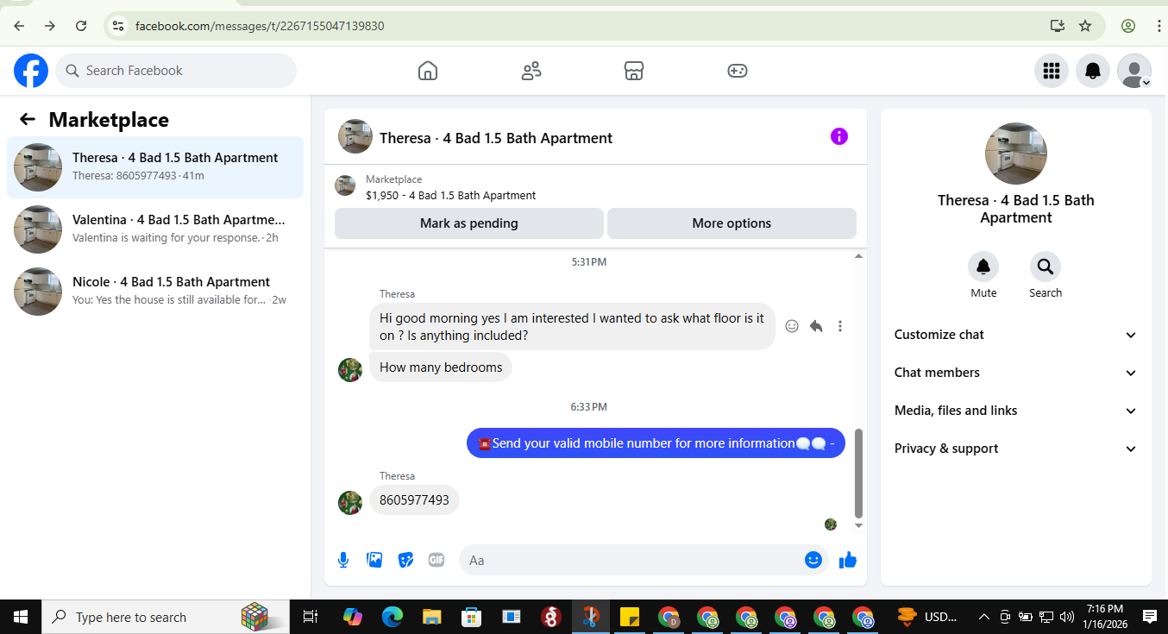Open the site information icon in address bar
Viewport: 1168px width, 634px height.
point(119,26)
